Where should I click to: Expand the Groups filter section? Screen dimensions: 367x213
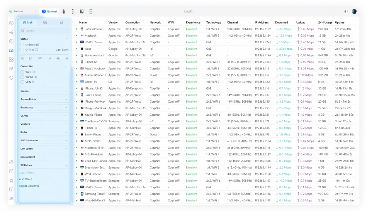point(44,91)
